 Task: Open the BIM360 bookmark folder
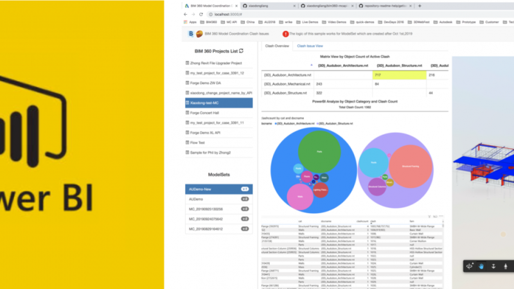pyautogui.click(x=208, y=22)
